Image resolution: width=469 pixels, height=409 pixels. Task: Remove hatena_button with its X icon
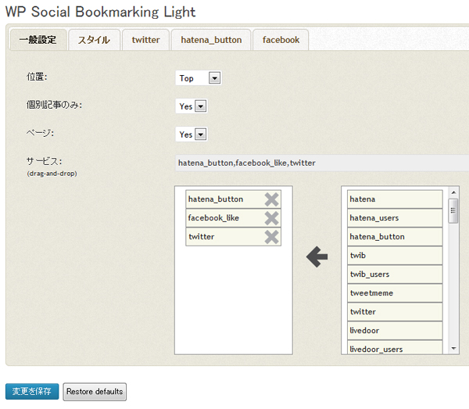click(271, 199)
